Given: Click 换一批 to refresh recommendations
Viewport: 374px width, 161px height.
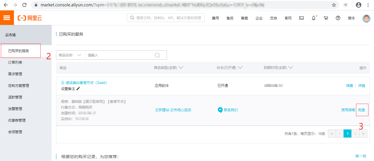Looking at the screenshot, I should click(x=361, y=156).
